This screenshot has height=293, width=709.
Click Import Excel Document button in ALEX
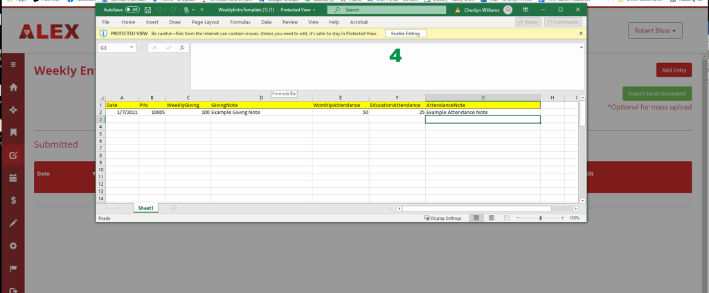pyautogui.click(x=657, y=93)
